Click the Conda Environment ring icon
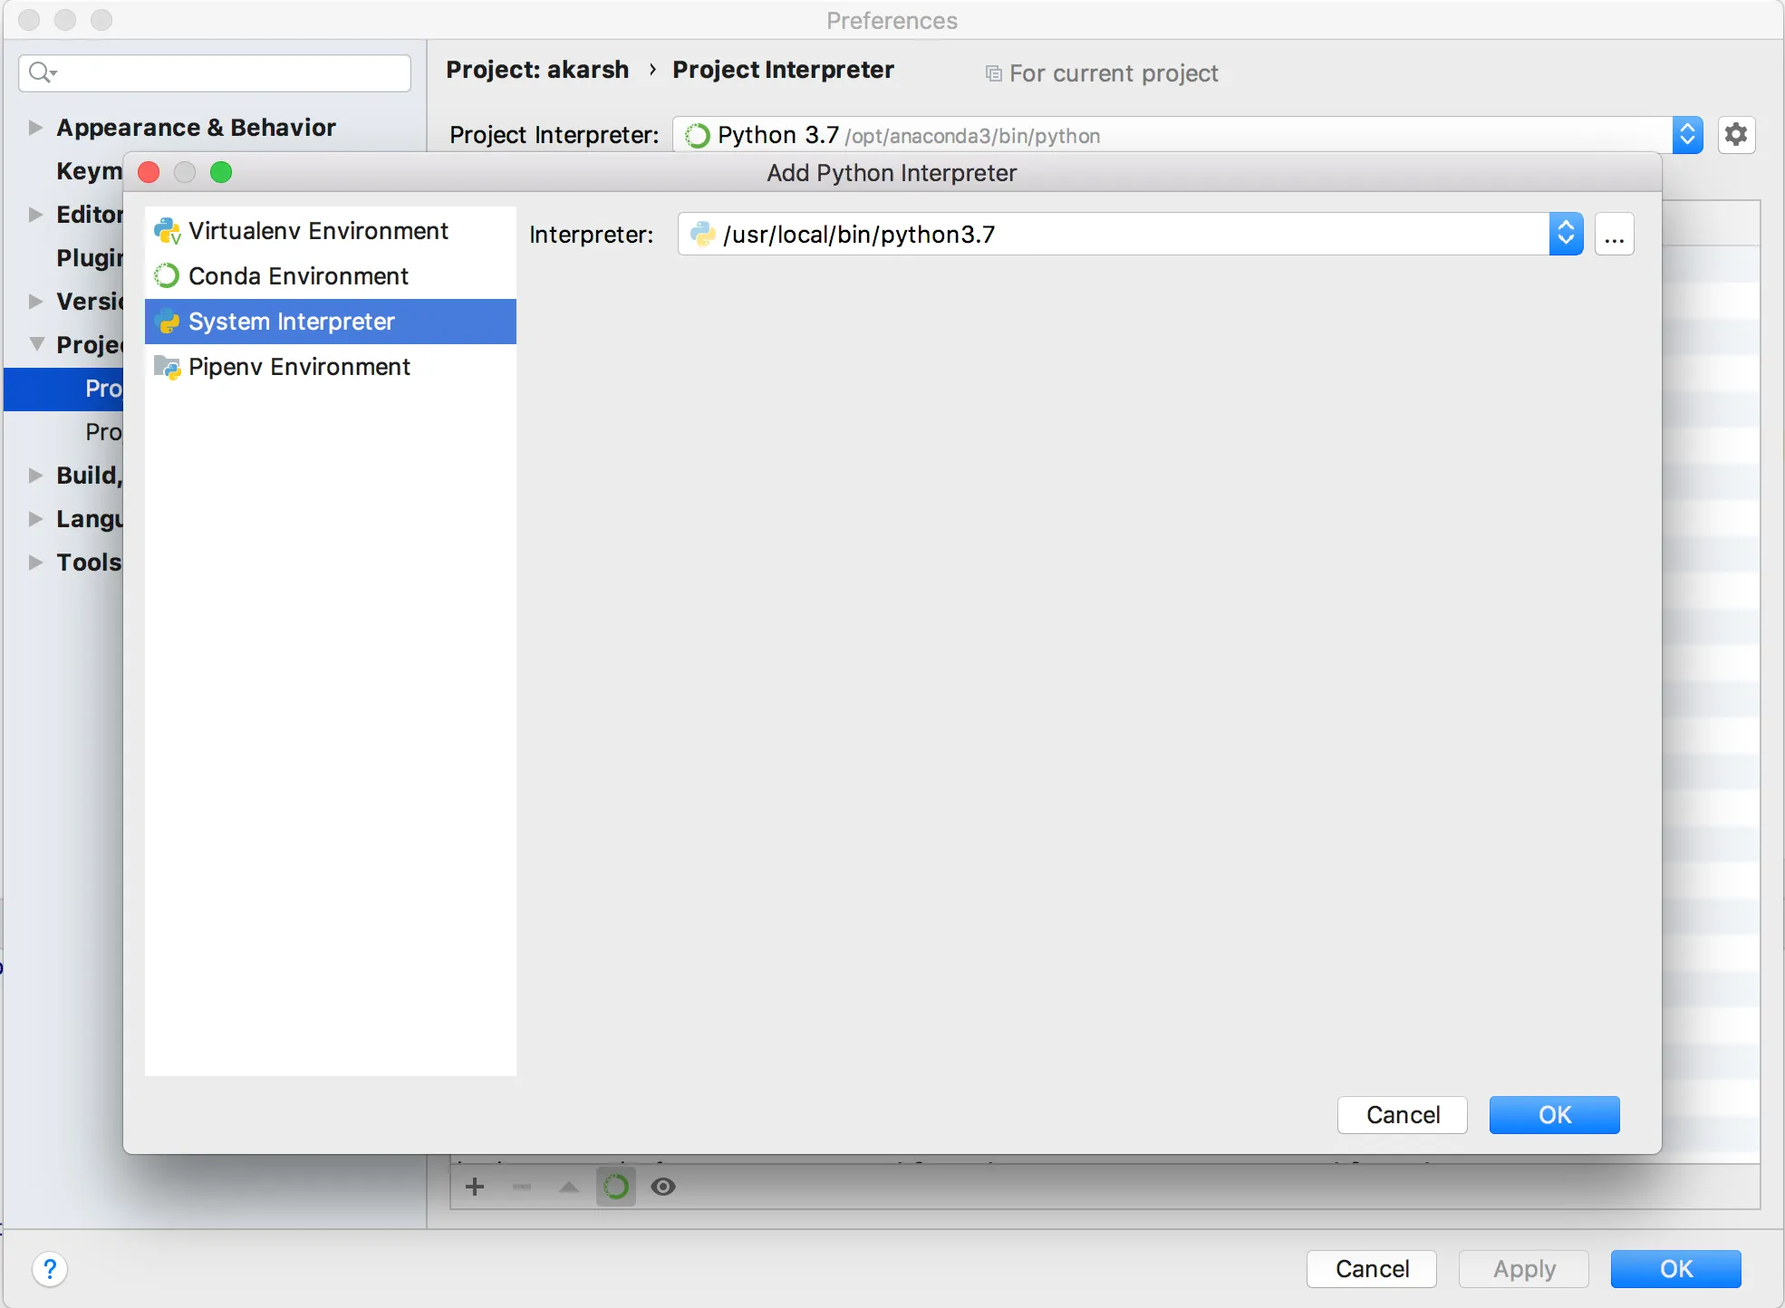Image resolution: width=1785 pixels, height=1308 pixels. pyautogui.click(x=167, y=275)
